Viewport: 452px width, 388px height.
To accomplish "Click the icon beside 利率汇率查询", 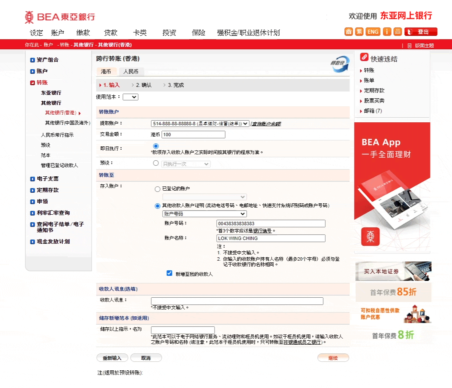I will (x=33, y=213).
